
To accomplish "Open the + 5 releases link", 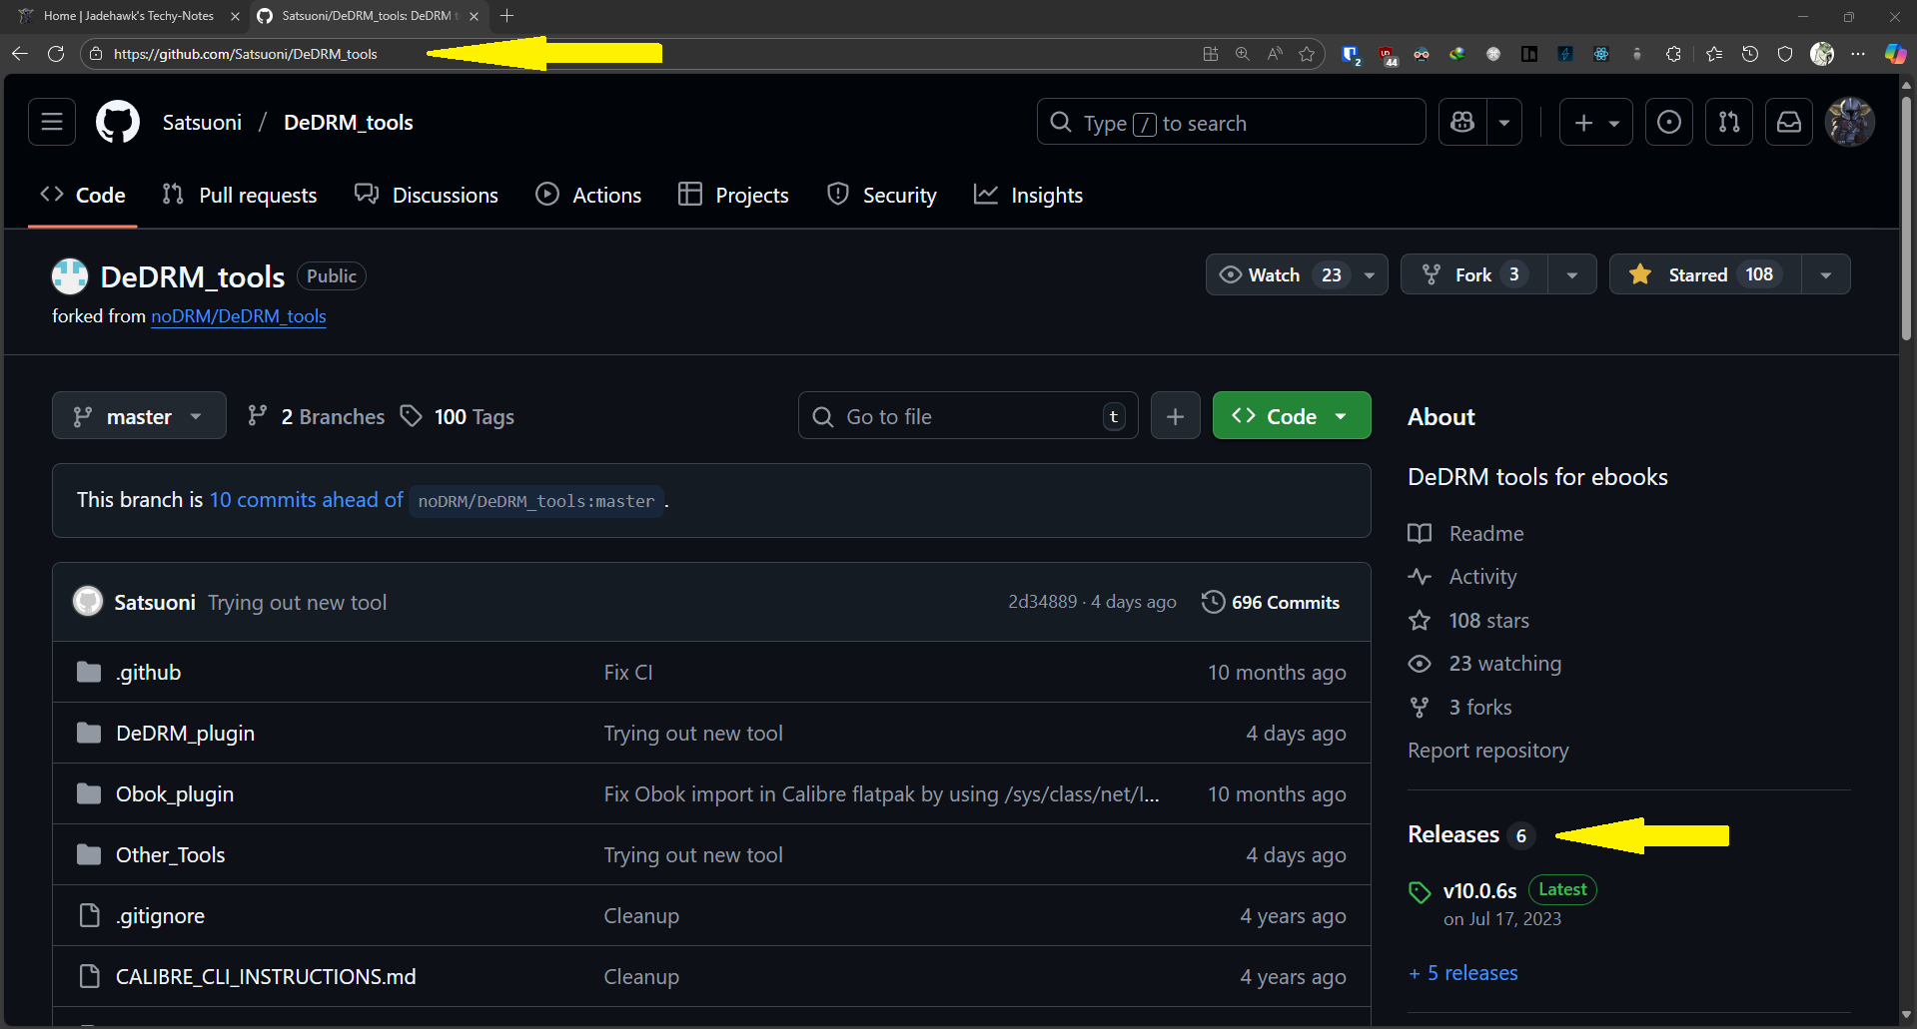I will point(1463,973).
